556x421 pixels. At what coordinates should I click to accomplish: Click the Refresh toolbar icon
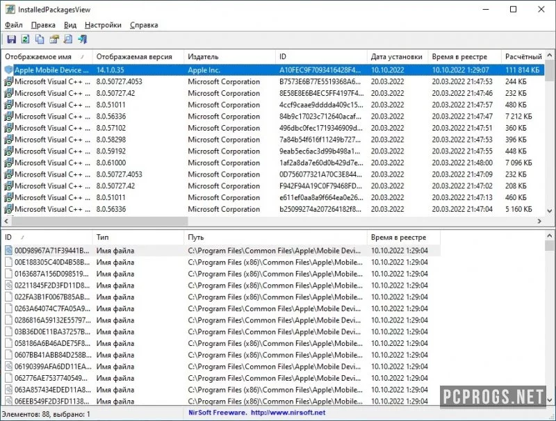[25, 40]
